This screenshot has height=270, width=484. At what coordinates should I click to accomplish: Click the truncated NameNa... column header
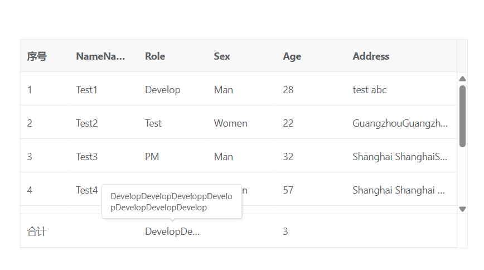pos(100,56)
